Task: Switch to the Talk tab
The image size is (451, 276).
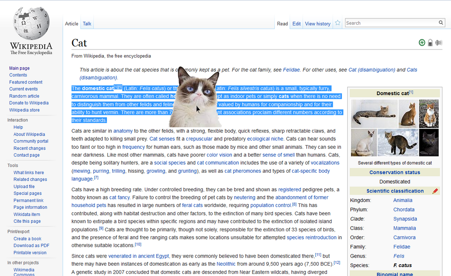Action: [87, 23]
